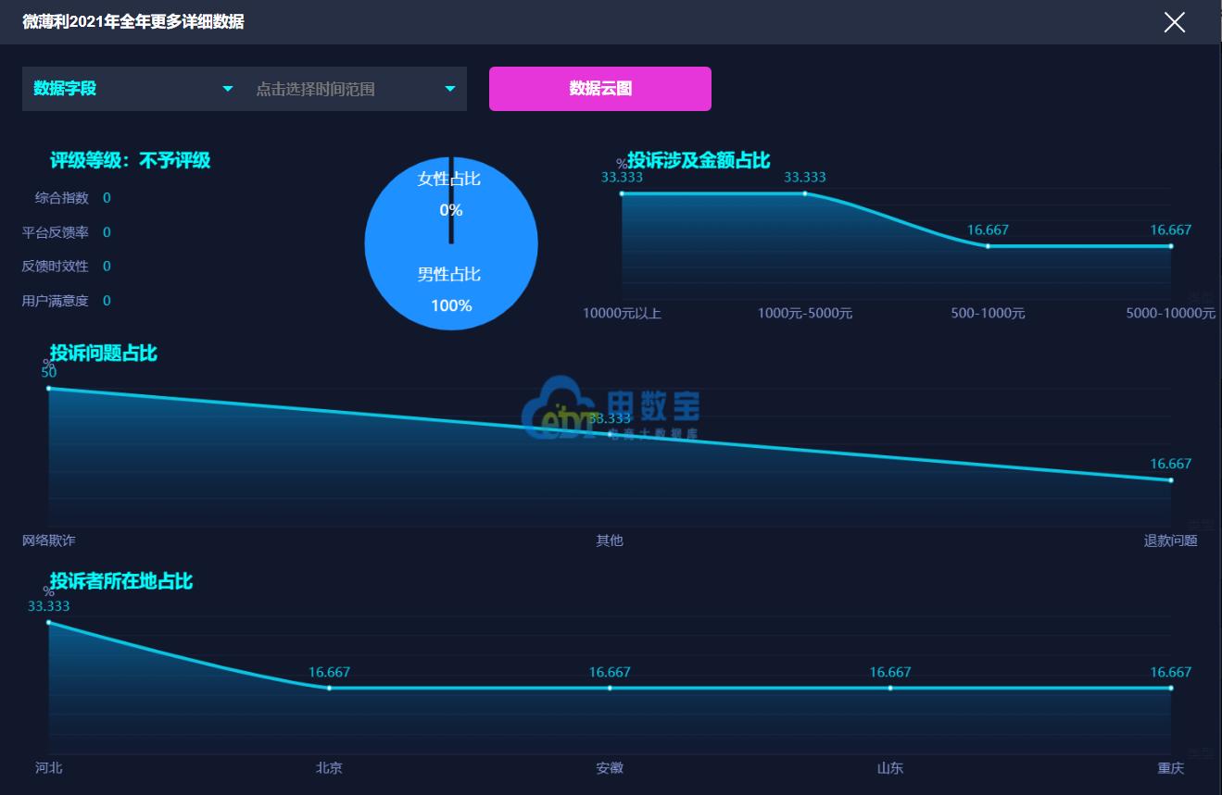1222x795 pixels.
Task: Select the 1000元-5000元 chart data point
Action: tap(805, 193)
